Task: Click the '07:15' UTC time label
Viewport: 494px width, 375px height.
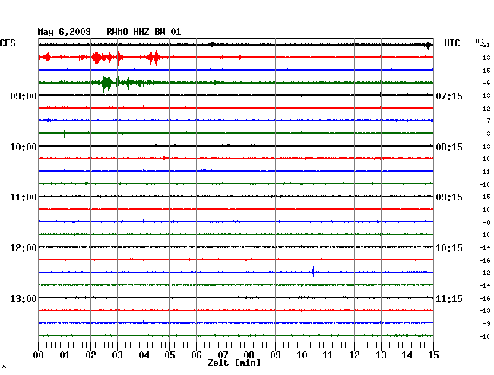Action: (x=449, y=96)
